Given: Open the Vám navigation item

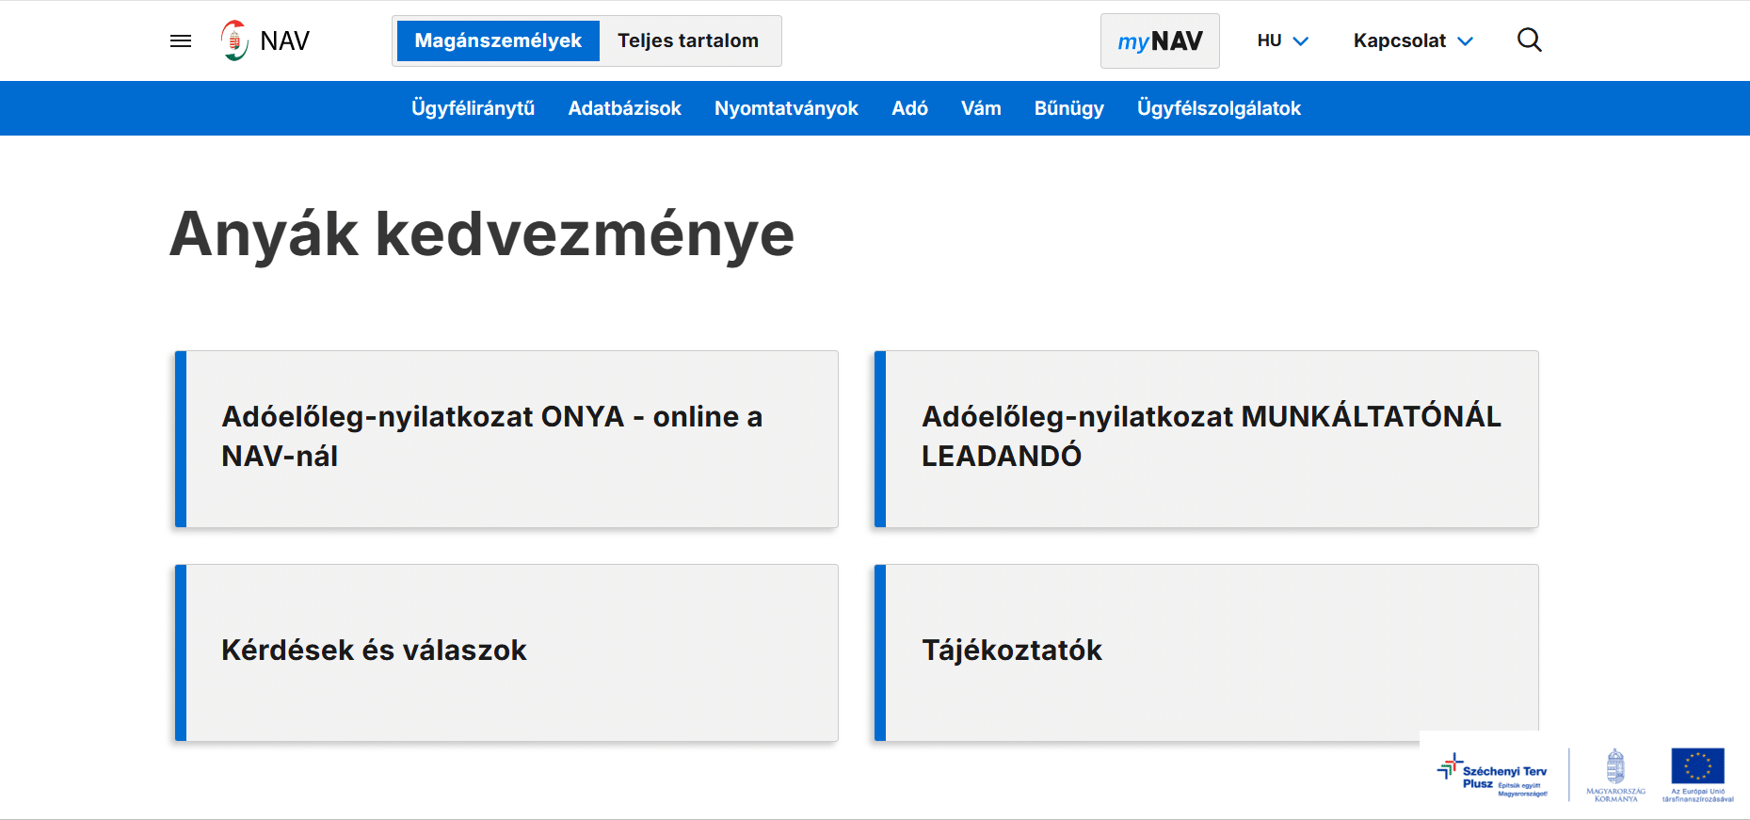Looking at the screenshot, I should 981,108.
